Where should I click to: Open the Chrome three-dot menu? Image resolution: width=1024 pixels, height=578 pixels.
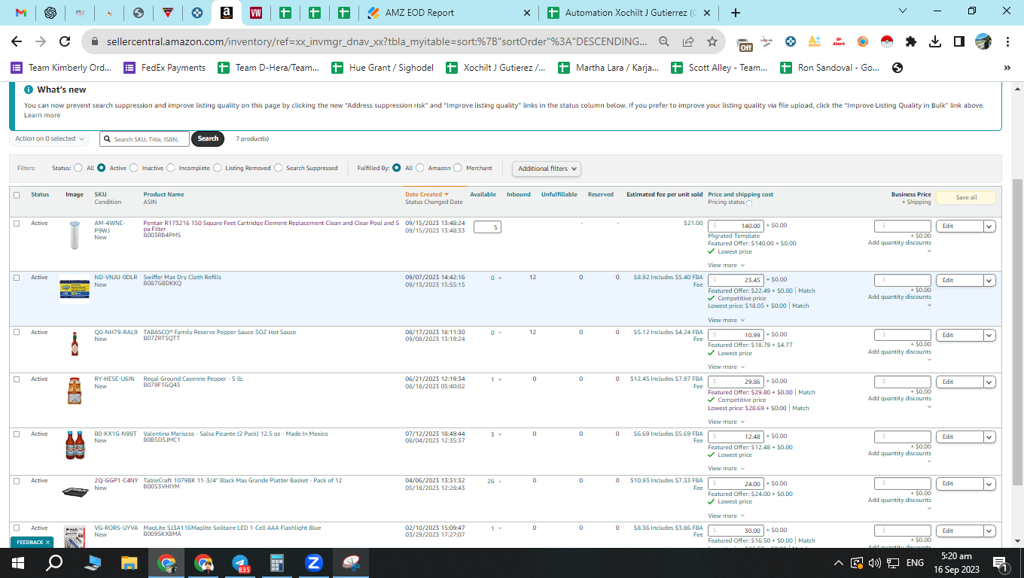[x=1007, y=41]
